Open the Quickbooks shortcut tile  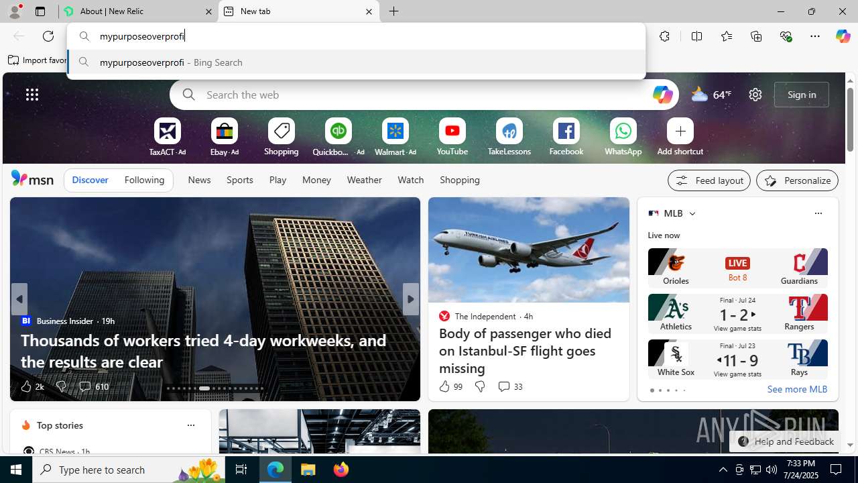coord(338,138)
